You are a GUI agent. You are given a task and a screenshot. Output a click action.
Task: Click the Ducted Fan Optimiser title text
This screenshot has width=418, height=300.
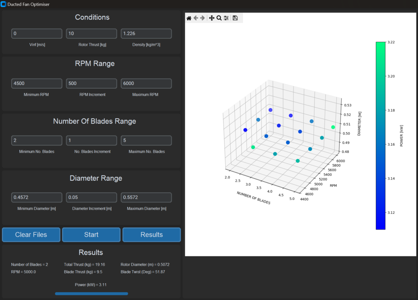29,4
